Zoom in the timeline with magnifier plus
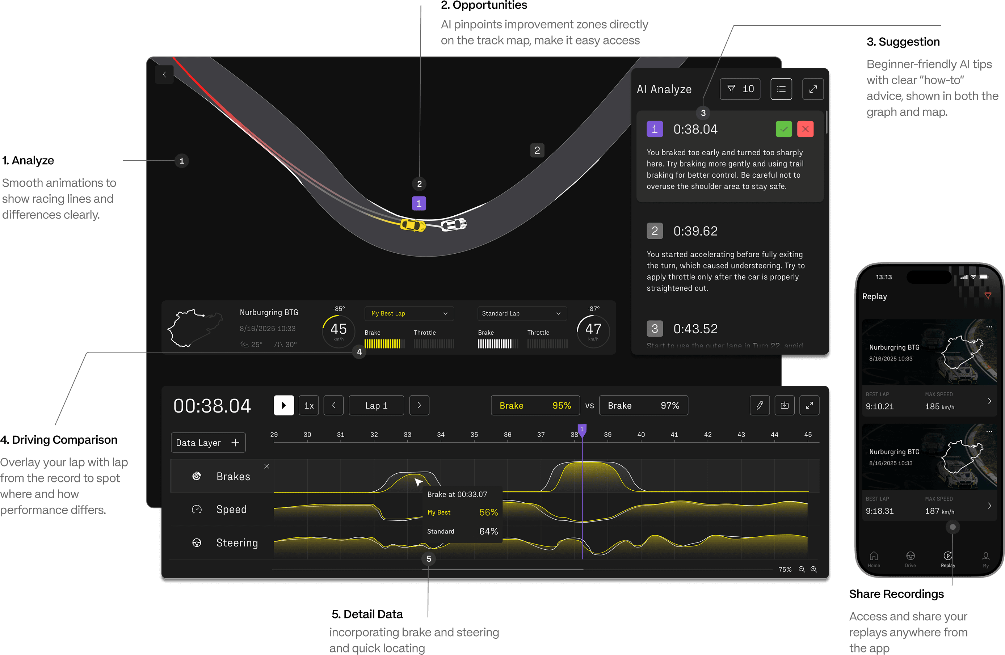1005x655 pixels. click(x=814, y=569)
